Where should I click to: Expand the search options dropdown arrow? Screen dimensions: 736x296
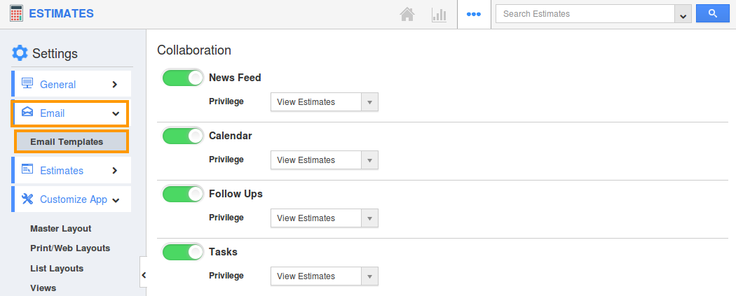coord(683,14)
